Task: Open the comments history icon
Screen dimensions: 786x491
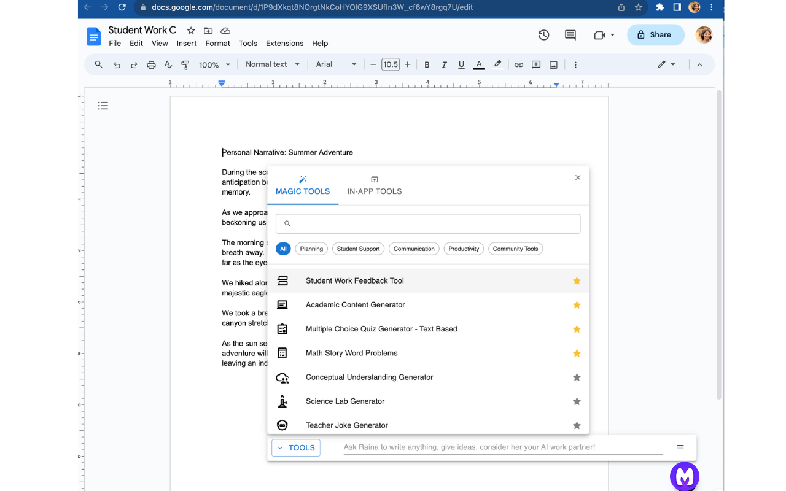Action: [x=570, y=35]
